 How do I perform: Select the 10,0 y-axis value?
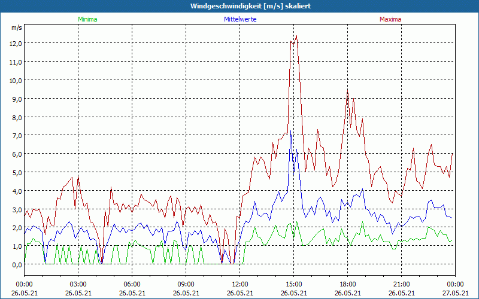[15, 81]
